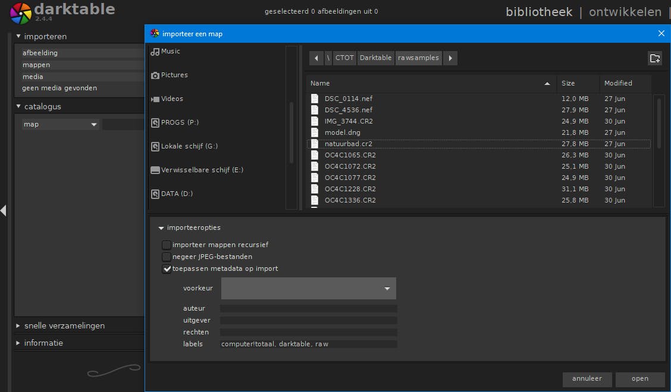Open the voorkeur preset dropdown
671x392 pixels.
tap(308, 289)
